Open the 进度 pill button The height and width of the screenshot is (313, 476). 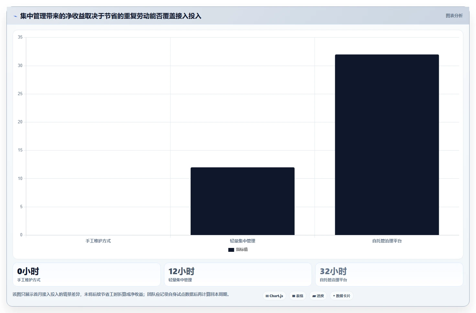click(x=318, y=296)
